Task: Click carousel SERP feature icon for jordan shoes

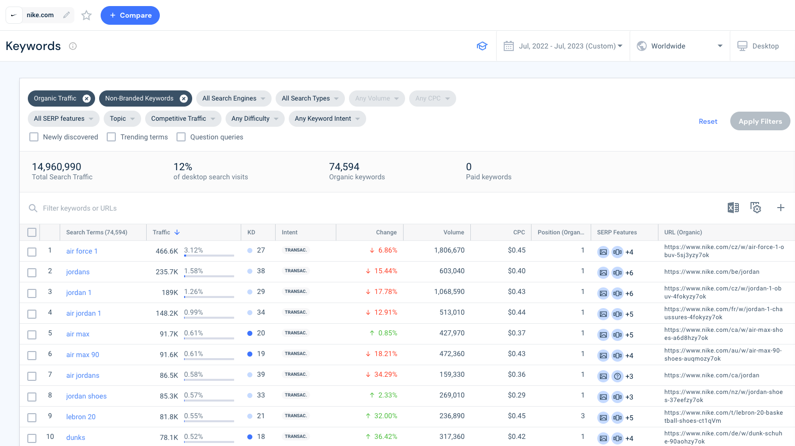Action: (x=617, y=397)
